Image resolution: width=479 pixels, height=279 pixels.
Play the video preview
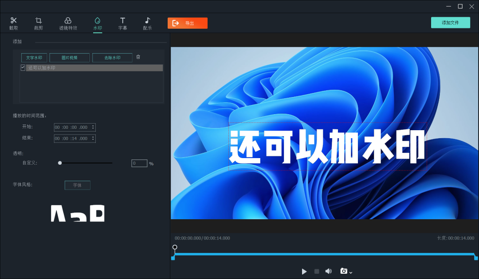tap(304, 271)
